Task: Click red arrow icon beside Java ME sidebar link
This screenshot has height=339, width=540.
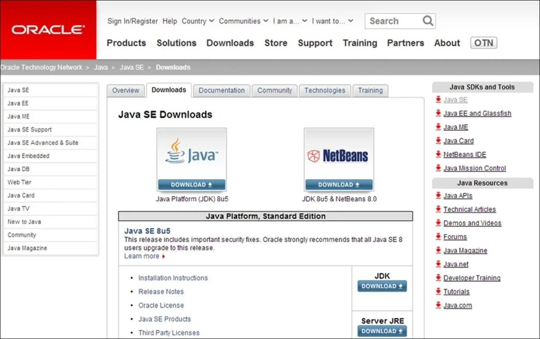Action: point(438,127)
